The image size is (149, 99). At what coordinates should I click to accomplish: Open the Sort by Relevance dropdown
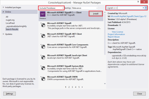click(85, 8)
